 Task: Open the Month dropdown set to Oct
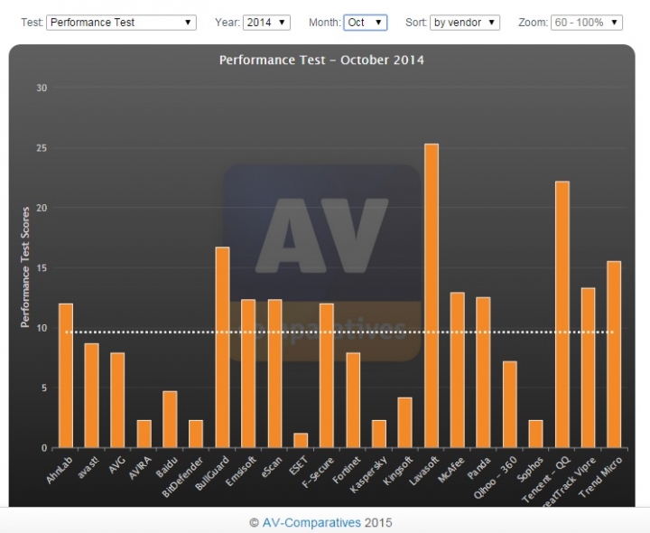pos(366,23)
